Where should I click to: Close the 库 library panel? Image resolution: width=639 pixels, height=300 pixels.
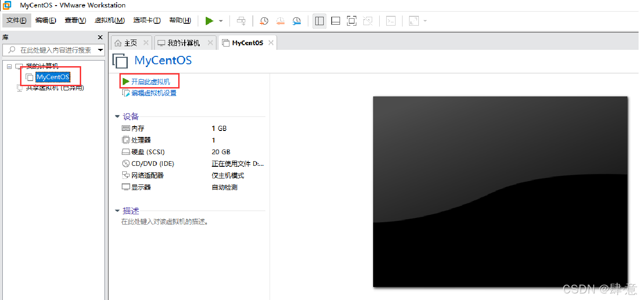point(100,37)
